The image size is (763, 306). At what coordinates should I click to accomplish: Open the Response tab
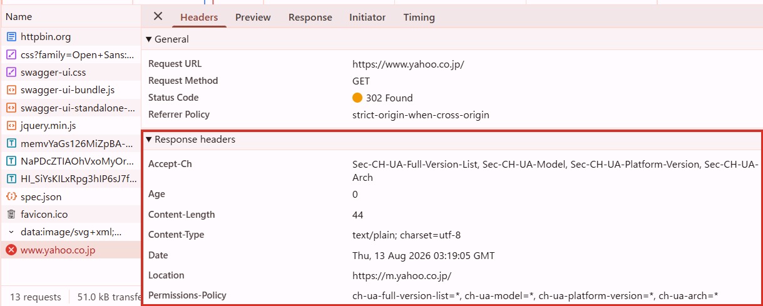[310, 18]
